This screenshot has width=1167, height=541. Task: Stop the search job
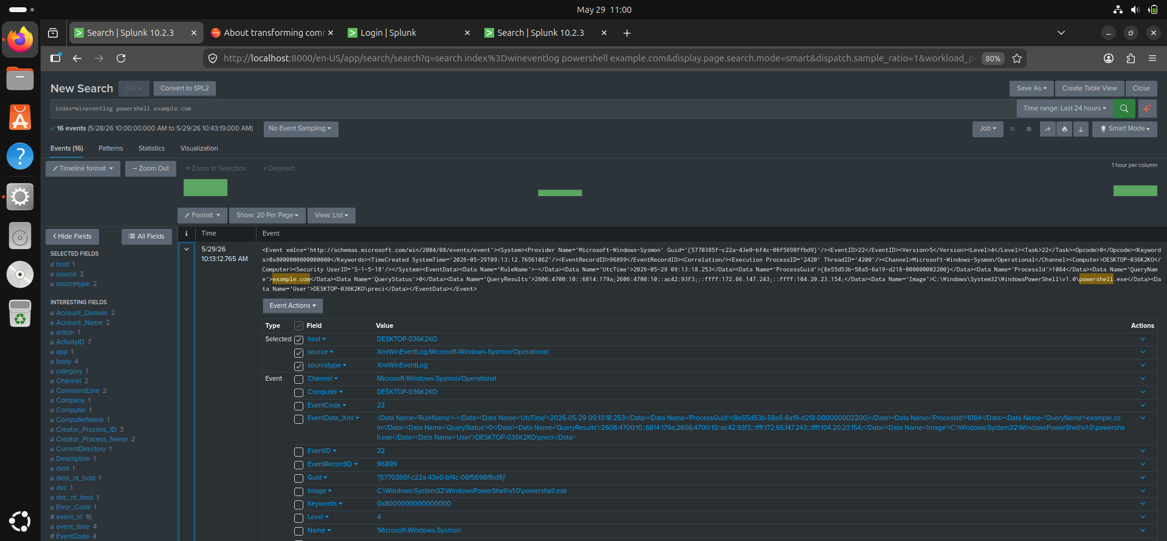[x=1028, y=129]
